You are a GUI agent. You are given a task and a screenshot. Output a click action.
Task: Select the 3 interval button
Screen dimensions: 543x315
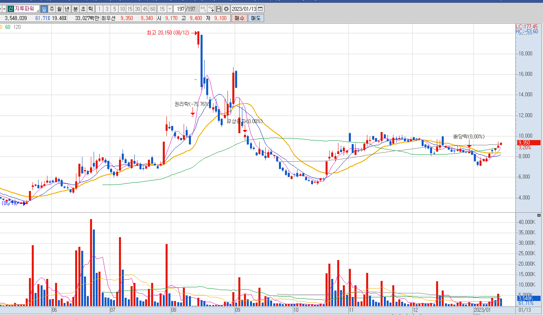click(107, 9)
